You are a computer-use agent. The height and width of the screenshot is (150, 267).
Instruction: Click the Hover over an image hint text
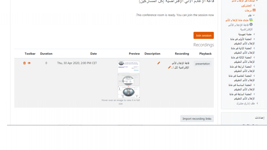[x=120, y=102]
